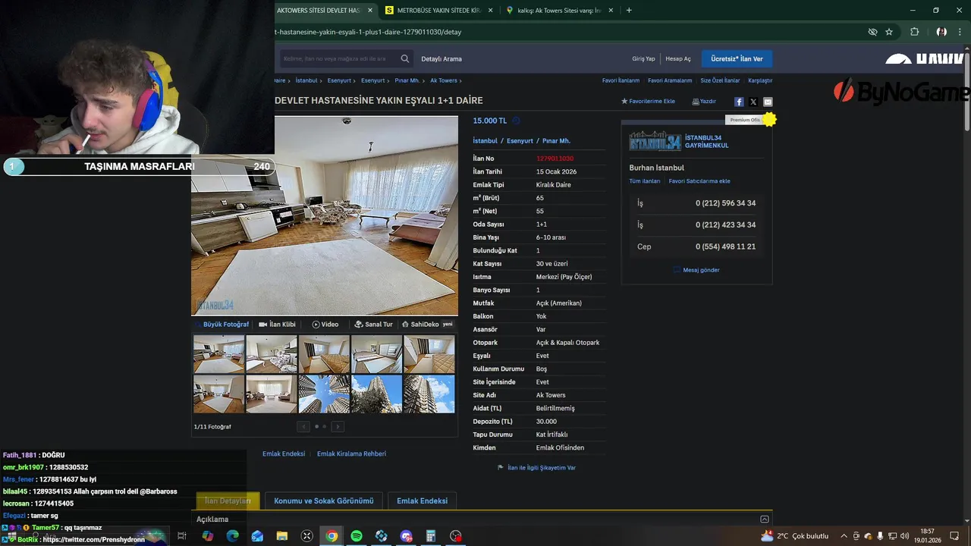Switch to the kalkış: Ak Towers Sitesi tab
The width and height of the screenshot is (971, 546).
(x=560, y=11)
